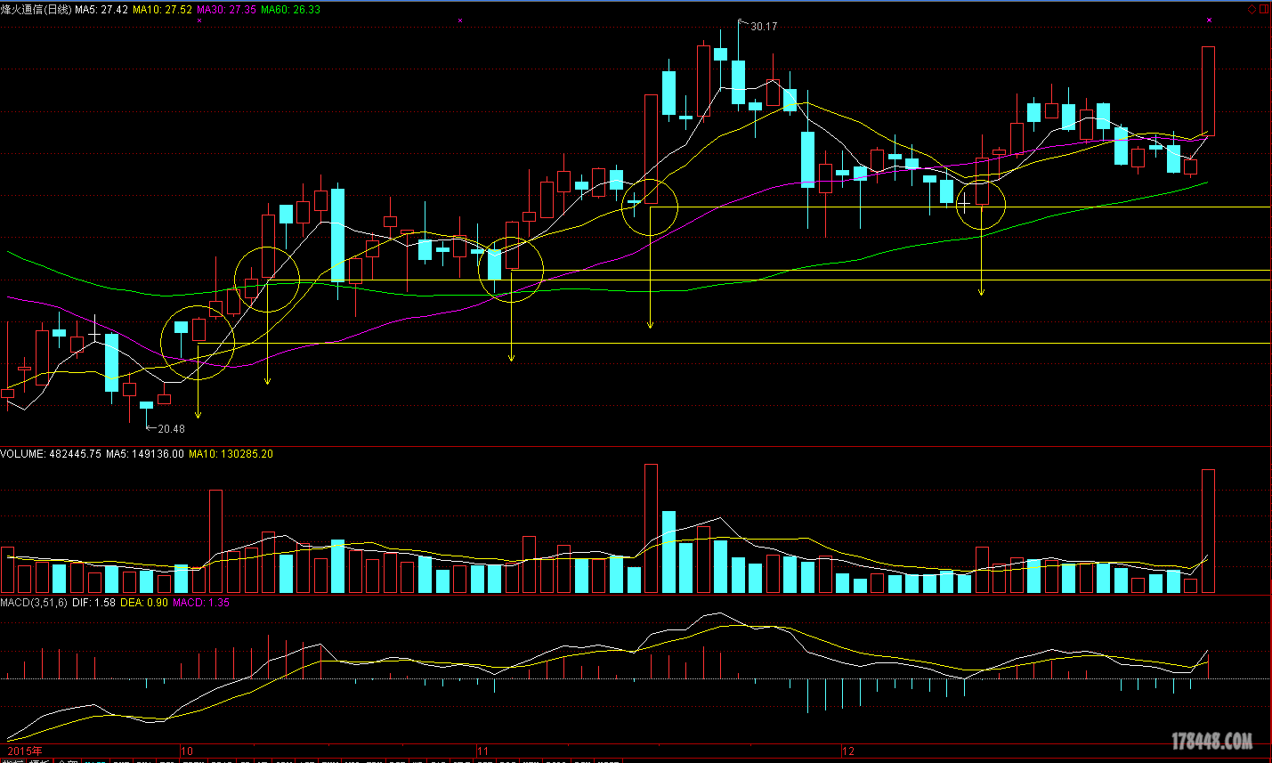Select the MA30: 27.35 indicator label

coord(226,9)
